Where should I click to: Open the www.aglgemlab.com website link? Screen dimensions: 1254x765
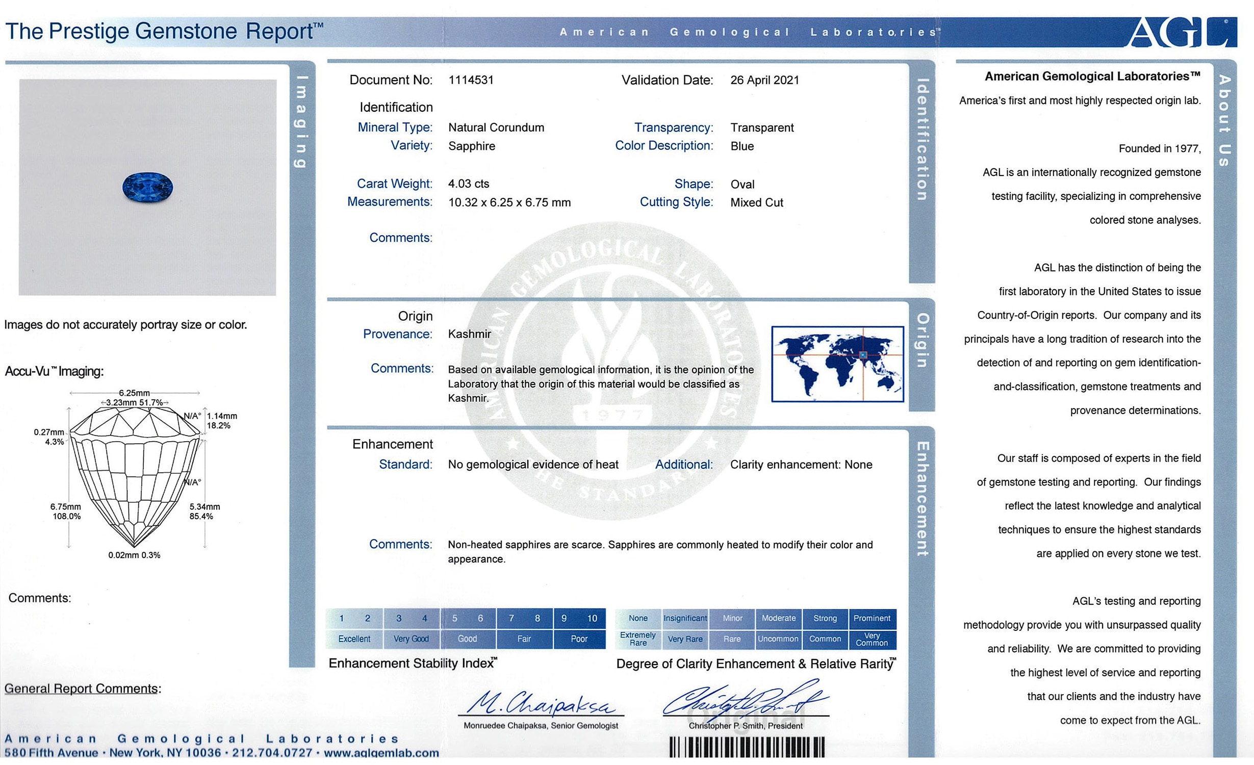tap(381, 753)
